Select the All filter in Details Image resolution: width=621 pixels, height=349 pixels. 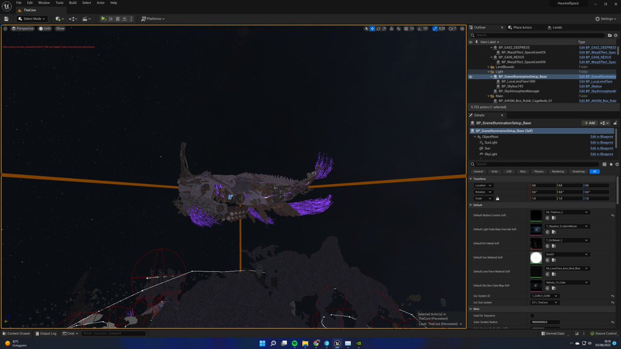click(594, 171)
